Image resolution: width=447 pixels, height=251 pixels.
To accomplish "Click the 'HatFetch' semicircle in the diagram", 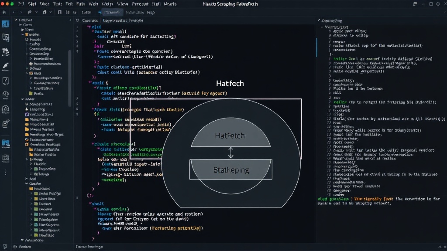I will 230,132.
